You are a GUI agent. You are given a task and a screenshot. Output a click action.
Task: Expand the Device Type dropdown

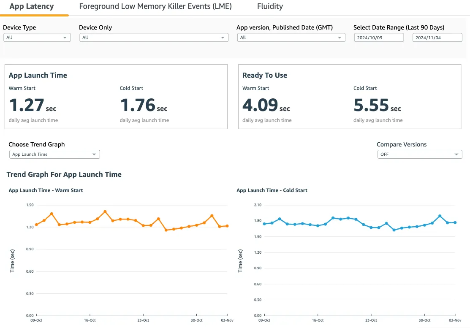coord(37,38)
